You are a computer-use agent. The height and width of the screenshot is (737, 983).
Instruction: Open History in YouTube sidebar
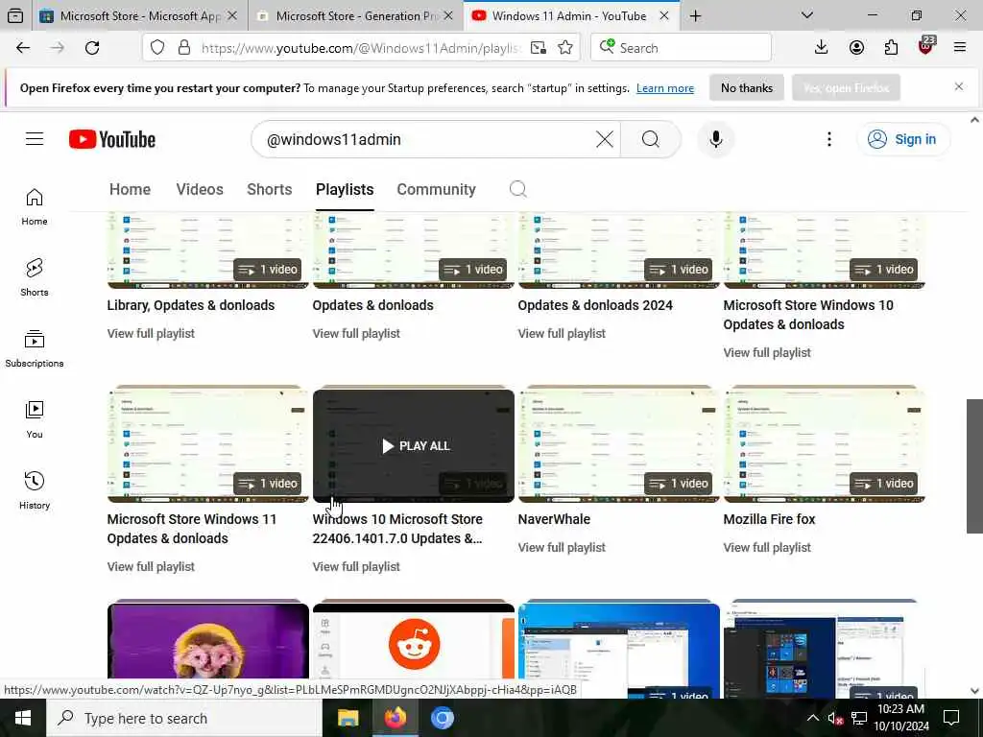(35, 490)
